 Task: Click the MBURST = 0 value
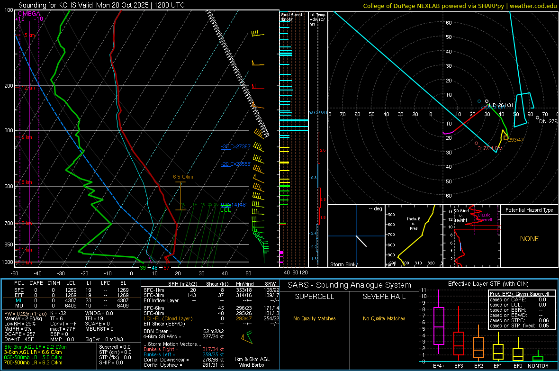[x=99, y=329]
